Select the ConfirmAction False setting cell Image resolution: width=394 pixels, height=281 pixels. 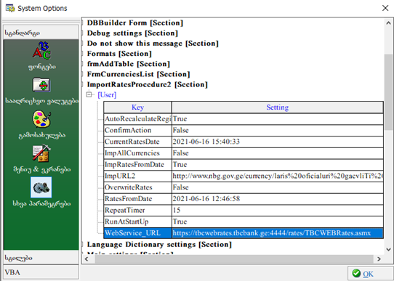pos(278,130)
